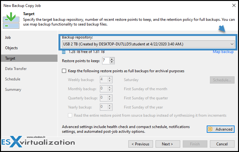Increase the restore points to keep value
Viewport: 239px width, 152px height.
coord(112,59)
